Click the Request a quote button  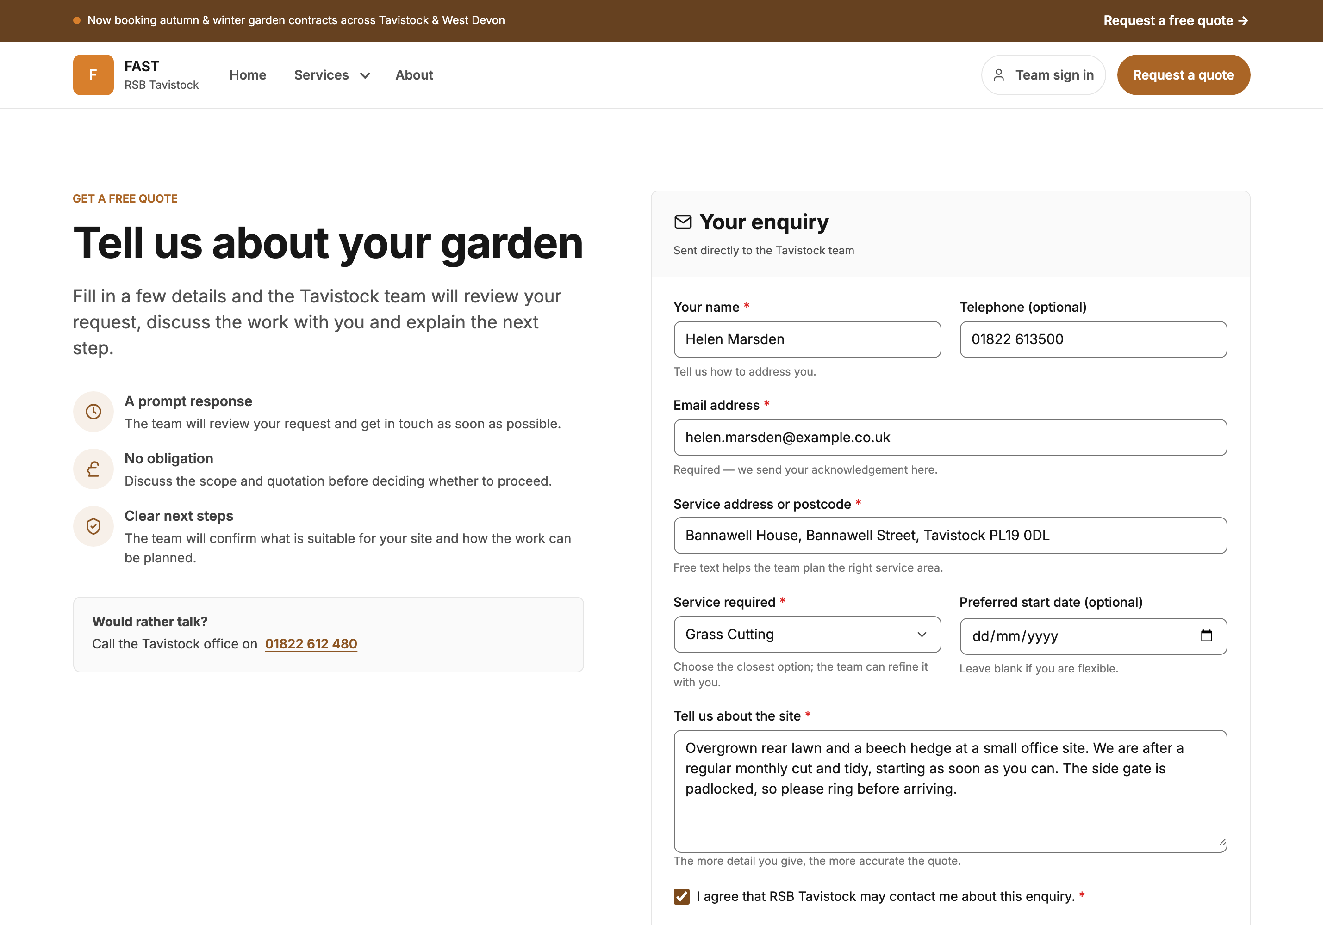coord(1184,75)
